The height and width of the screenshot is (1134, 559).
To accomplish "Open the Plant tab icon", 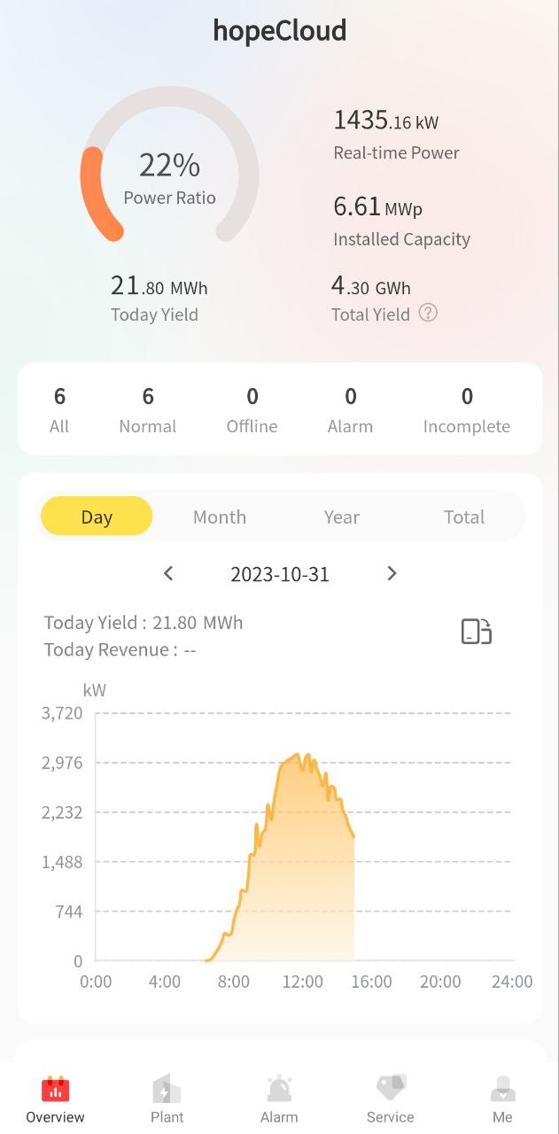I will coord(167,1089).
